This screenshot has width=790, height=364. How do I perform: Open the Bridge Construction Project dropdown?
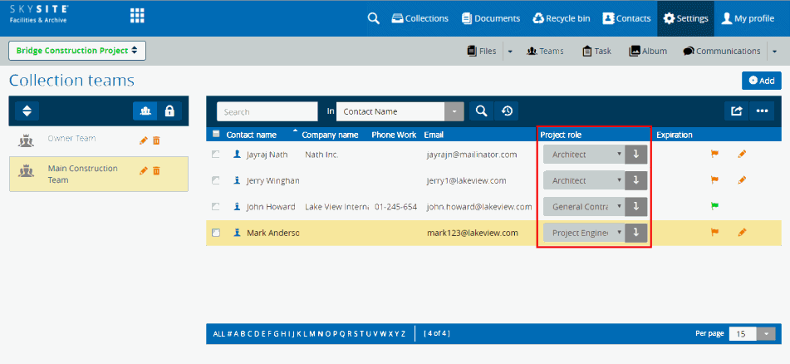pos(77,51)
